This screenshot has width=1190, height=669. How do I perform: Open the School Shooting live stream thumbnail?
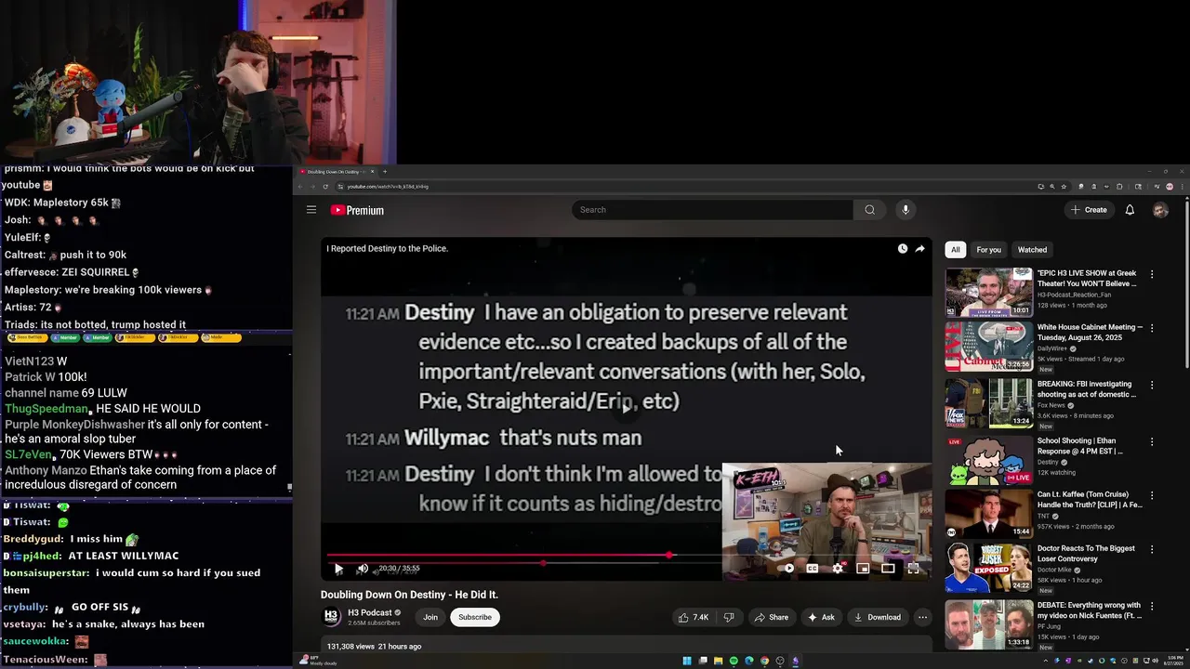989,460
